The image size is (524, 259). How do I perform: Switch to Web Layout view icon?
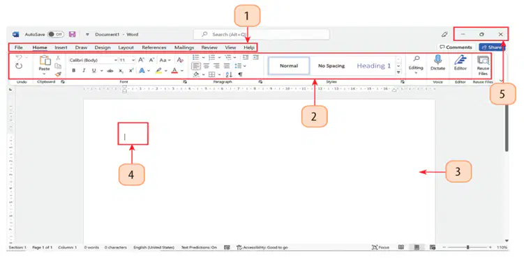point(433,247)
